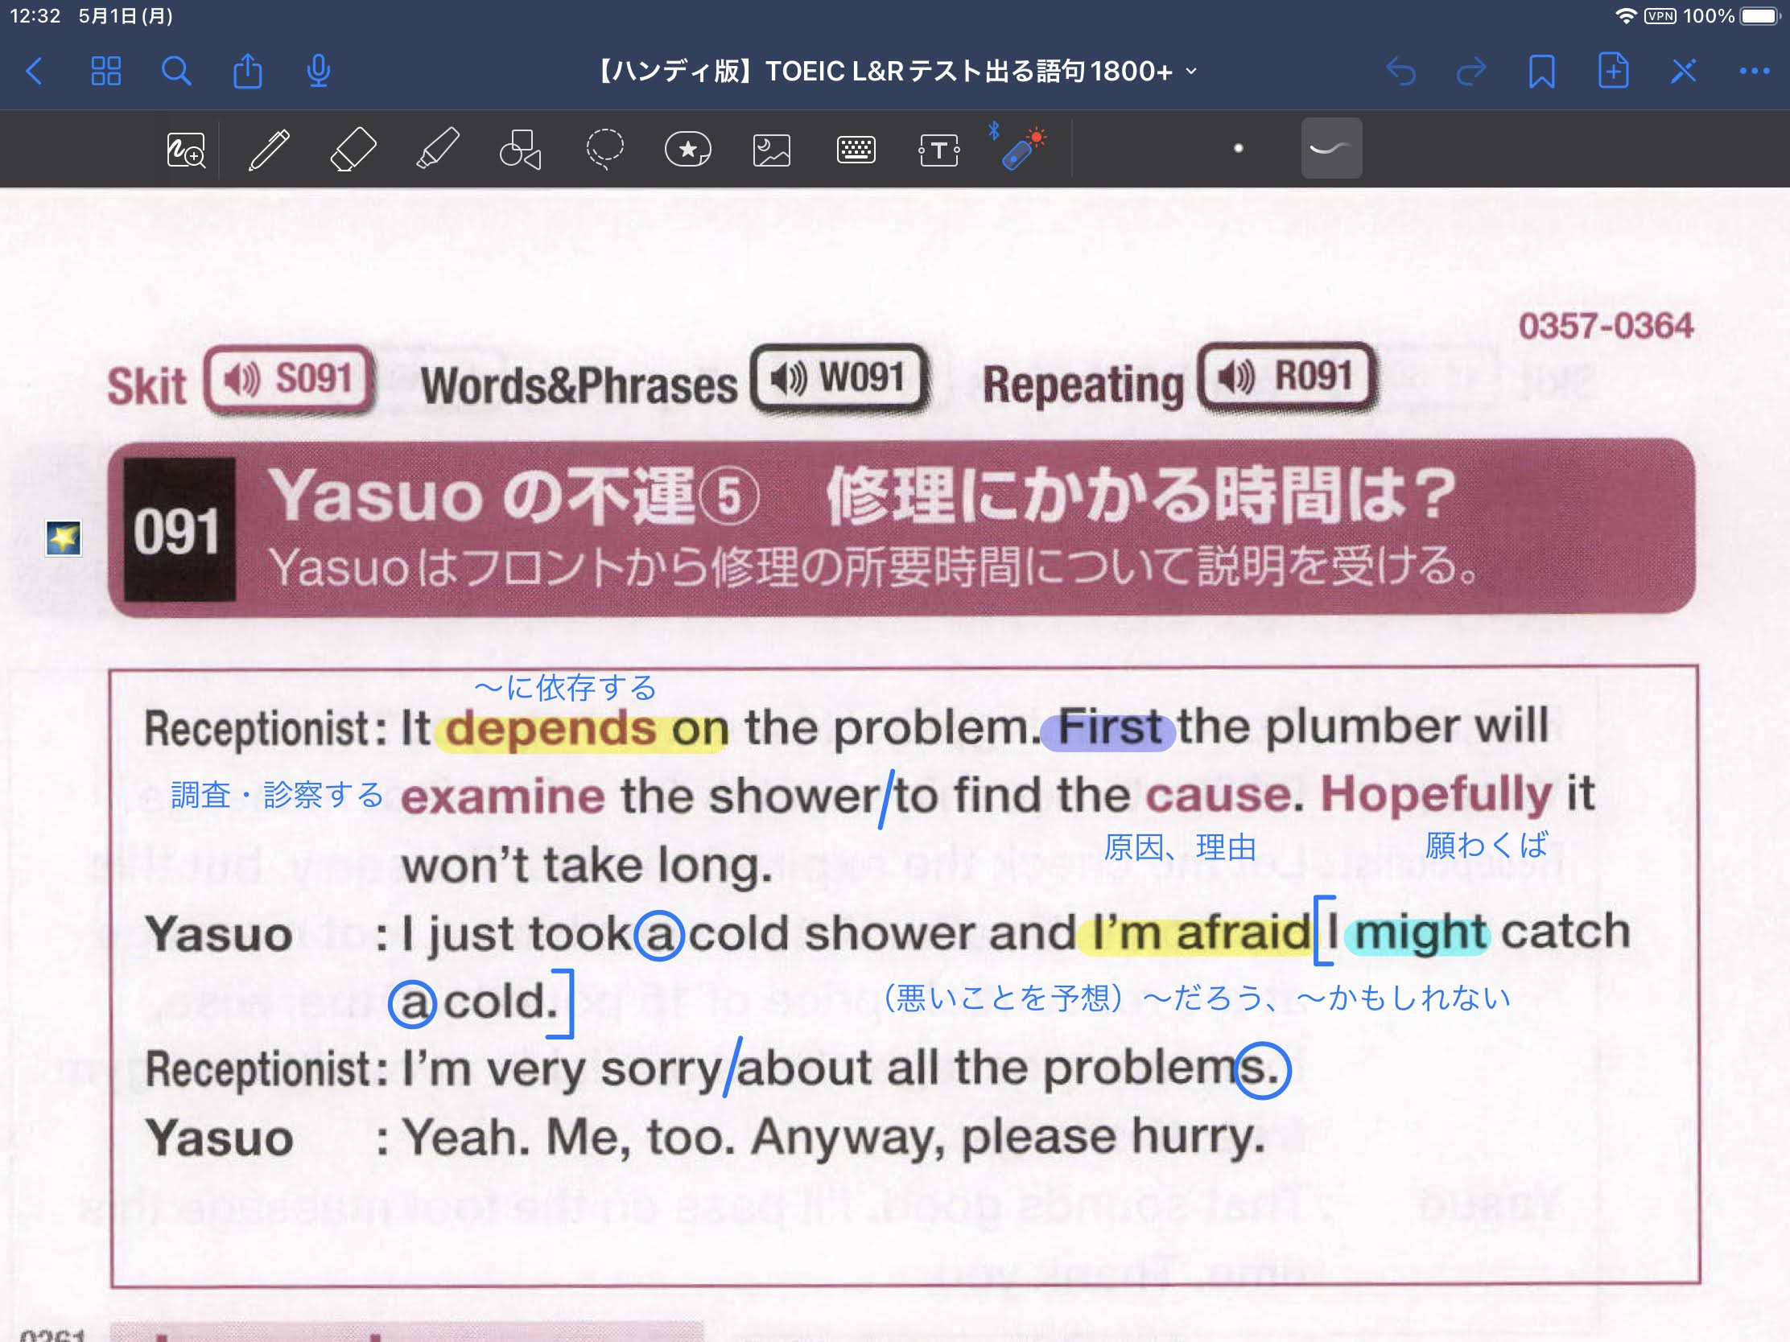Image resolution: width=1790 pixels, height=1342 pixels.
Task: Tap the Wi-Fi status icon
Action: [x=1625, y=16]
